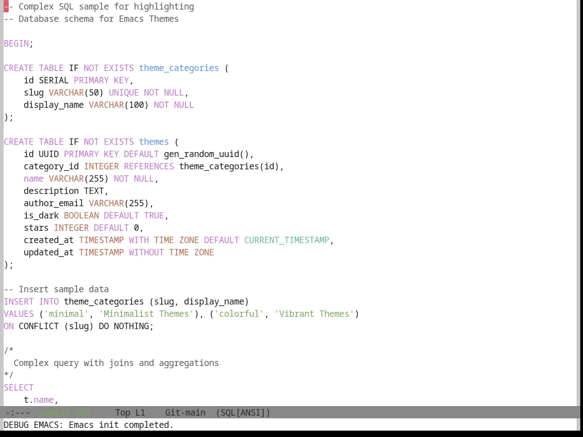Click created_at column name
The width and height of the screenshot is (583, 437).
click(49, 240)
